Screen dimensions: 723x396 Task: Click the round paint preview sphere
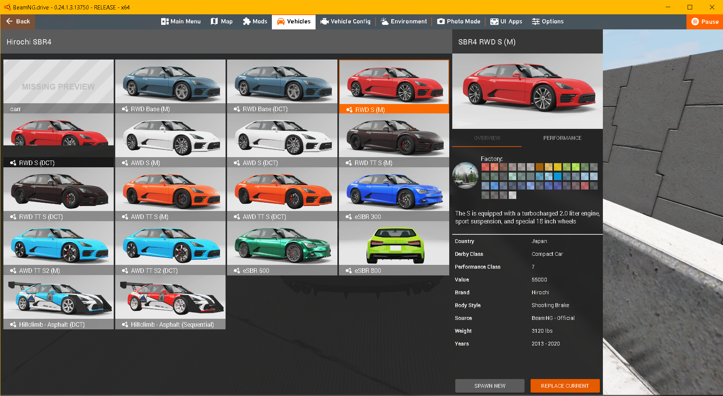click(465, 175)
